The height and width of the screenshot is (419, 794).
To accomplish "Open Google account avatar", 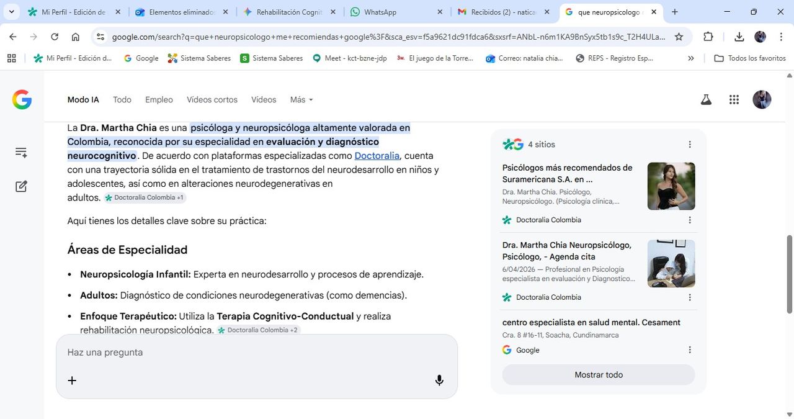I will (x=762, y=99).
